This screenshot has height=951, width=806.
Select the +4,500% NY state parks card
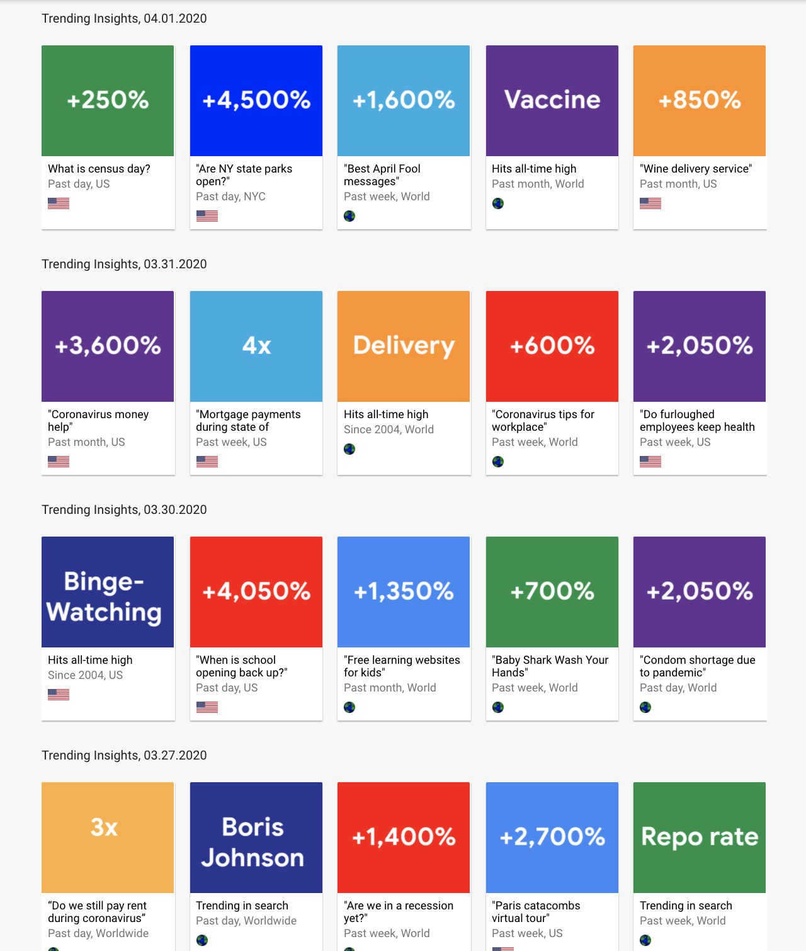coord(256,100)
